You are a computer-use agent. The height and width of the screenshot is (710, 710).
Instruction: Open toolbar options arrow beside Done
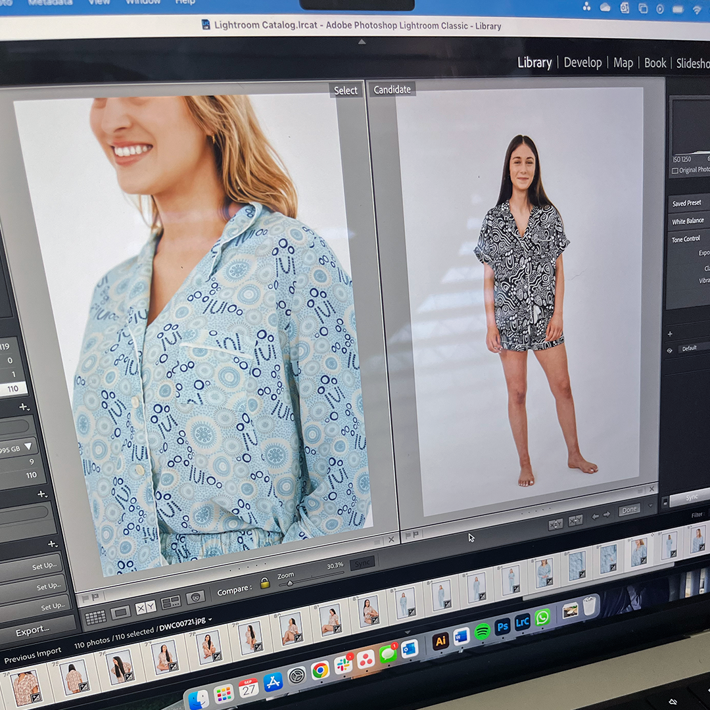pyautogui.click(x=651, y=506)
